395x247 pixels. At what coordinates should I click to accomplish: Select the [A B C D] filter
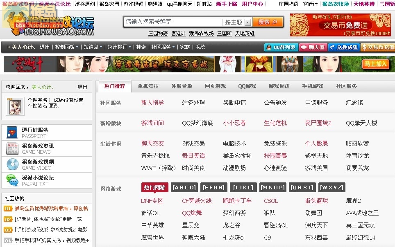click(x=184, y=187)
